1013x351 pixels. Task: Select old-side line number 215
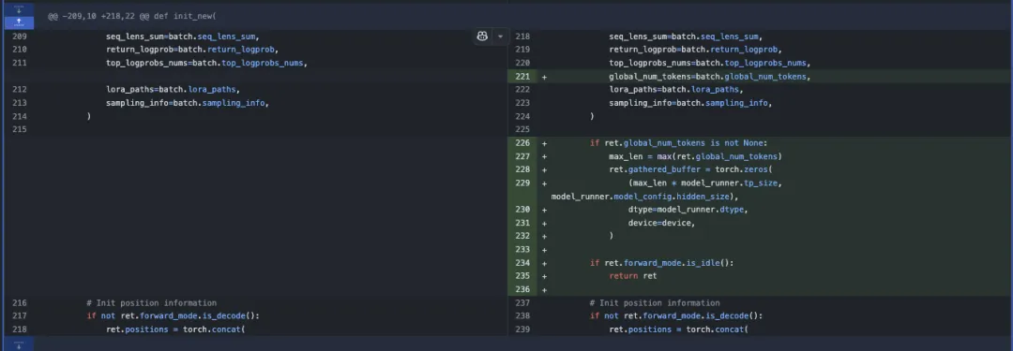20,129
